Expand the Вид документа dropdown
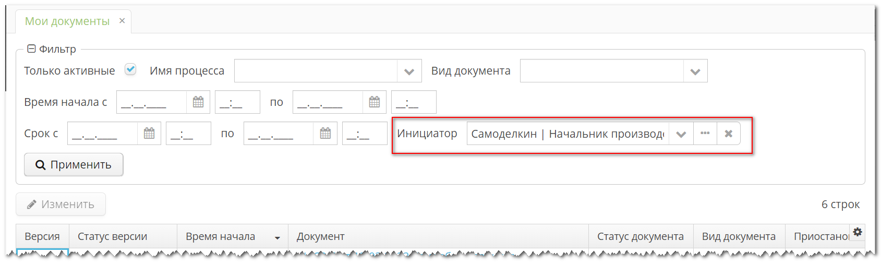The image size is (881, 265). pyautogui.click(x=695, y=71)
